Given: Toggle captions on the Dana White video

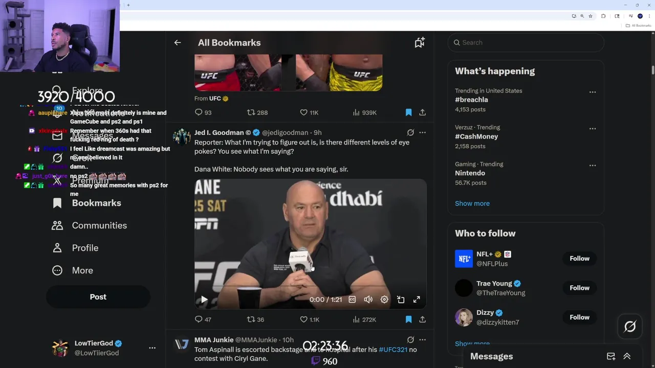Looking at the screenshot, I should (352, 300).
